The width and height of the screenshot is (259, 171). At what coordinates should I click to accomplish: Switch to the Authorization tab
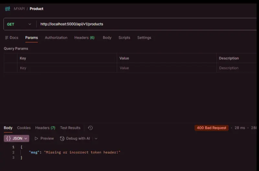[x=56, y=38]
